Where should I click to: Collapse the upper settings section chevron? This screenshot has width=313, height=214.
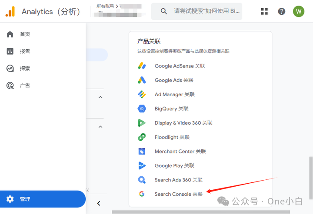[100, 97]
